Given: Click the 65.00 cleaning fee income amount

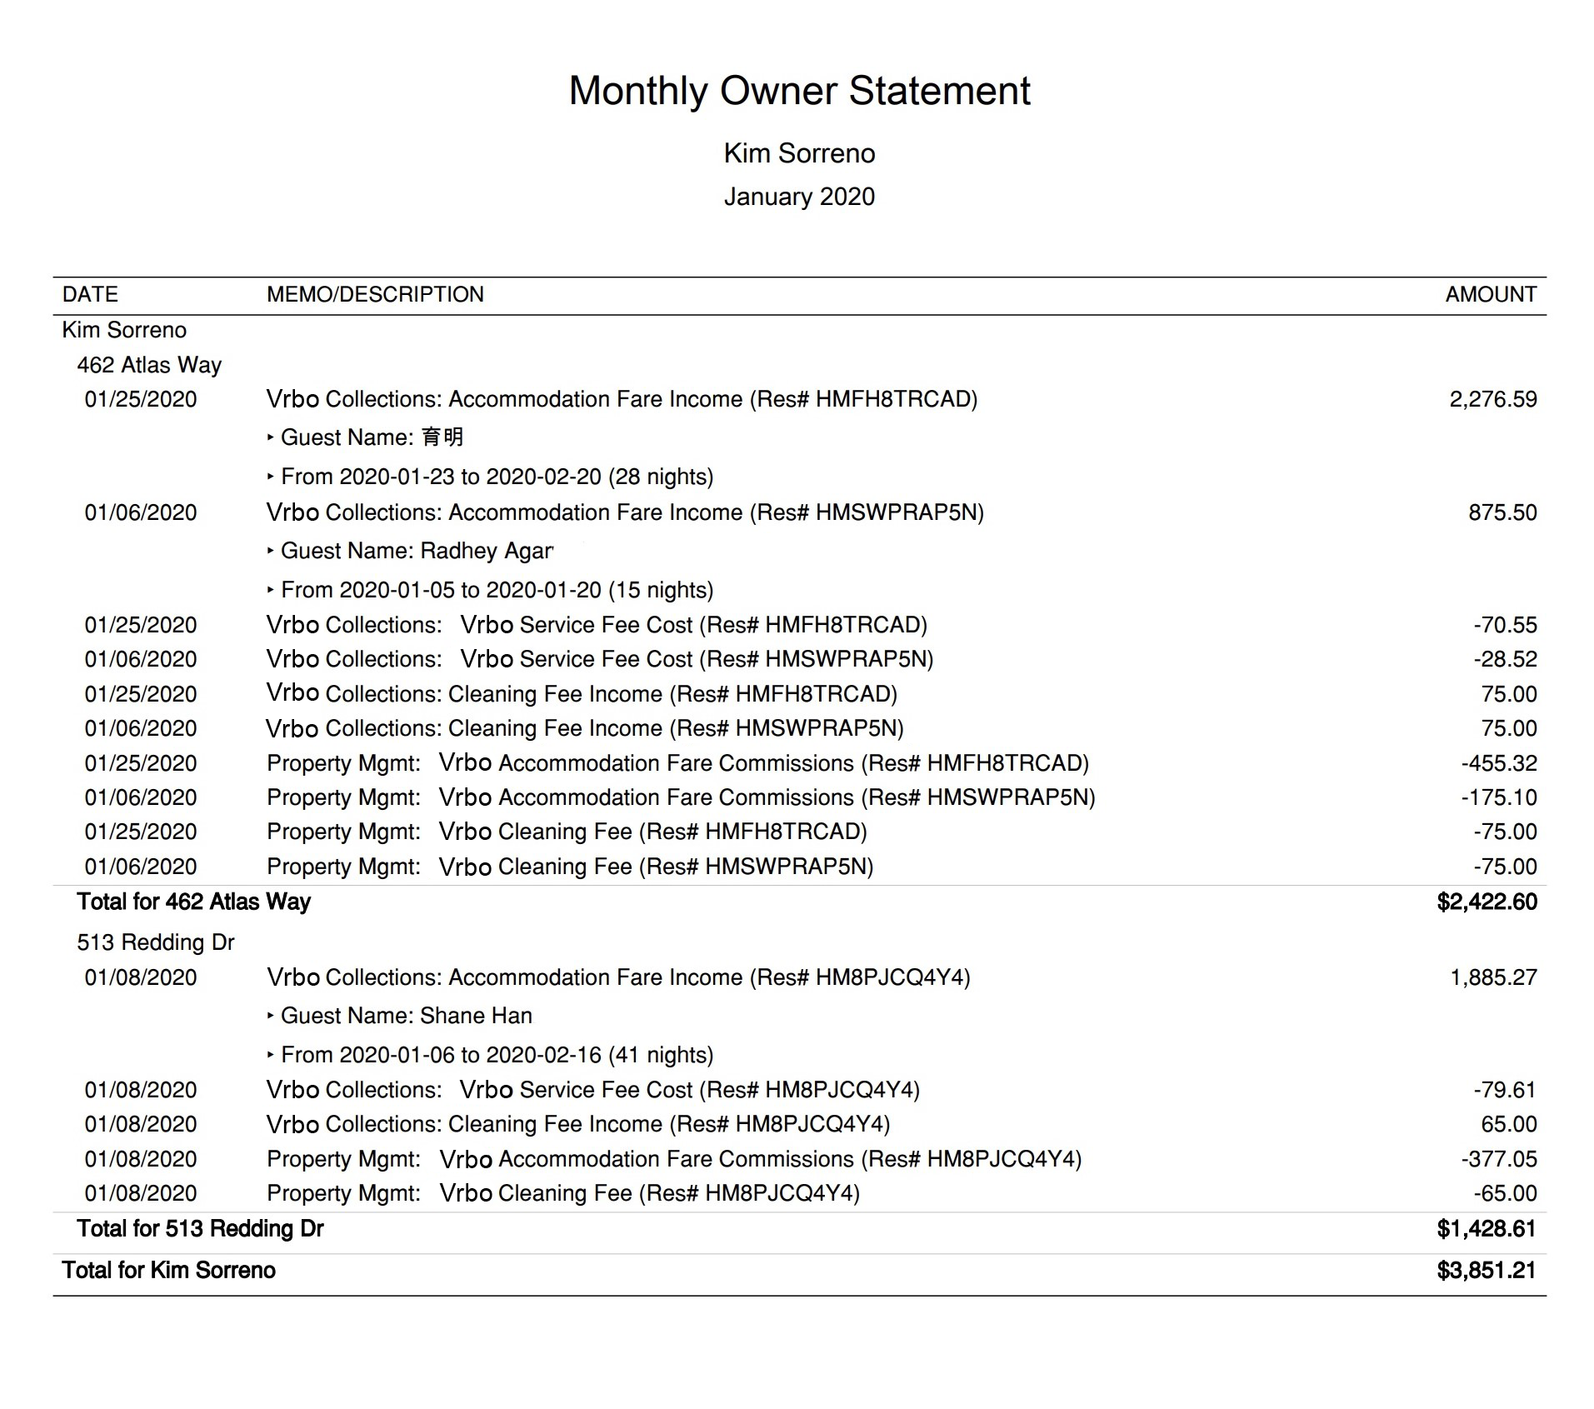Looking at the screenshot, I should pos(1509,1124).
